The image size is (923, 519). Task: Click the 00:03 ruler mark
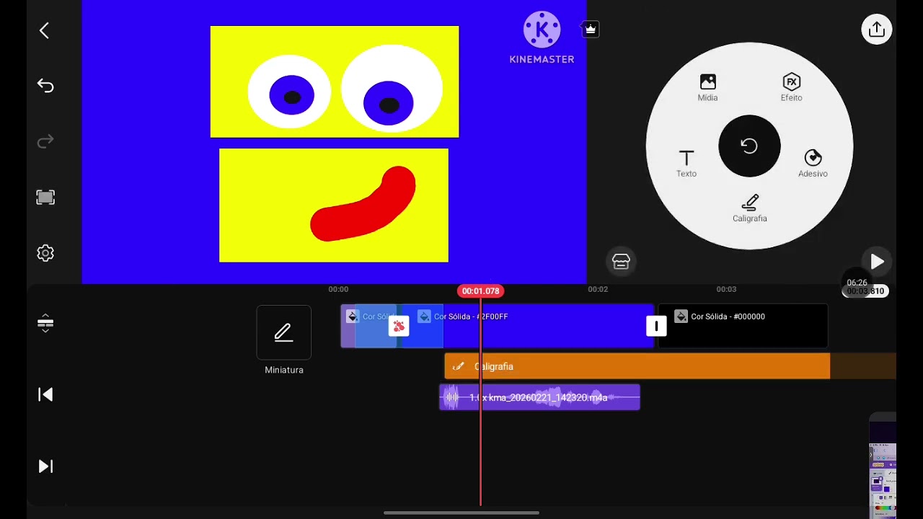click(726, 289)
